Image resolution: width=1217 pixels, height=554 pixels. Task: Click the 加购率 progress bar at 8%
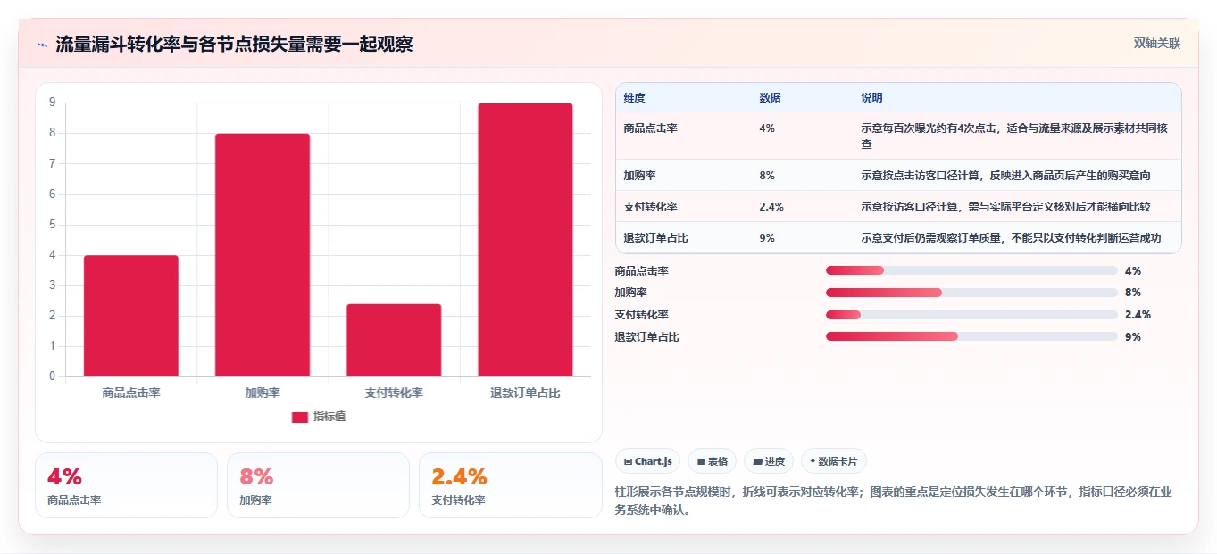971,293
